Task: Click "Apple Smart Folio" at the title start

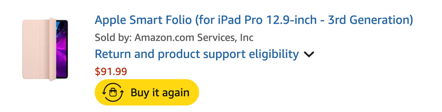Action: click(143, 20)
